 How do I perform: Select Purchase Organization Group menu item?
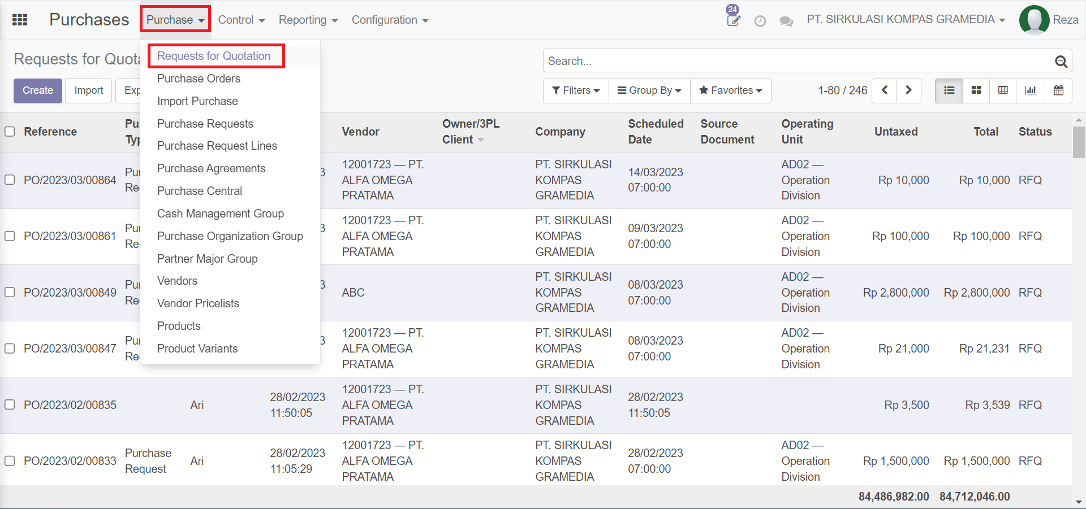click(230, 236)
